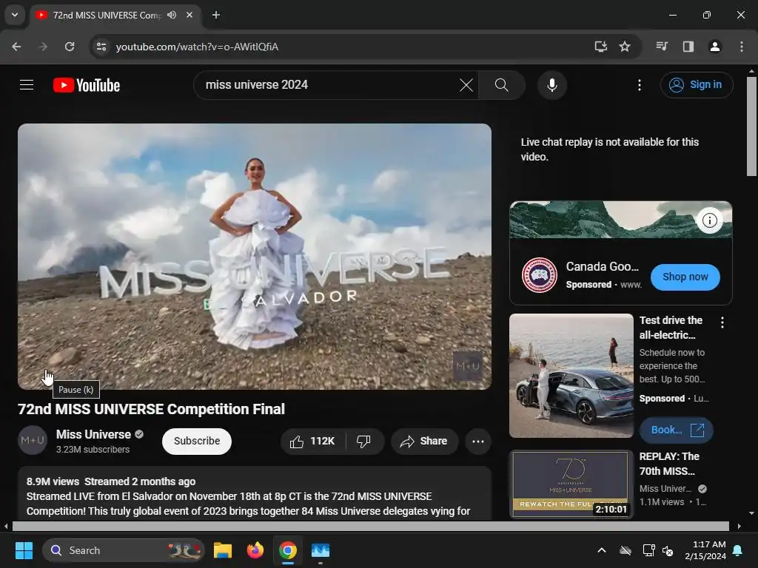Open the YouTube hamburger guide menu
Screen dimensions: 758x568
(x=27, y=85)
